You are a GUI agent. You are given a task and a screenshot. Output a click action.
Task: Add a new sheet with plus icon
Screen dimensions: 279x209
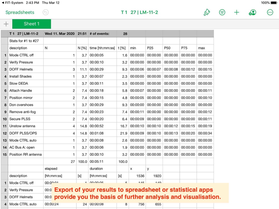tap(6, 24)
